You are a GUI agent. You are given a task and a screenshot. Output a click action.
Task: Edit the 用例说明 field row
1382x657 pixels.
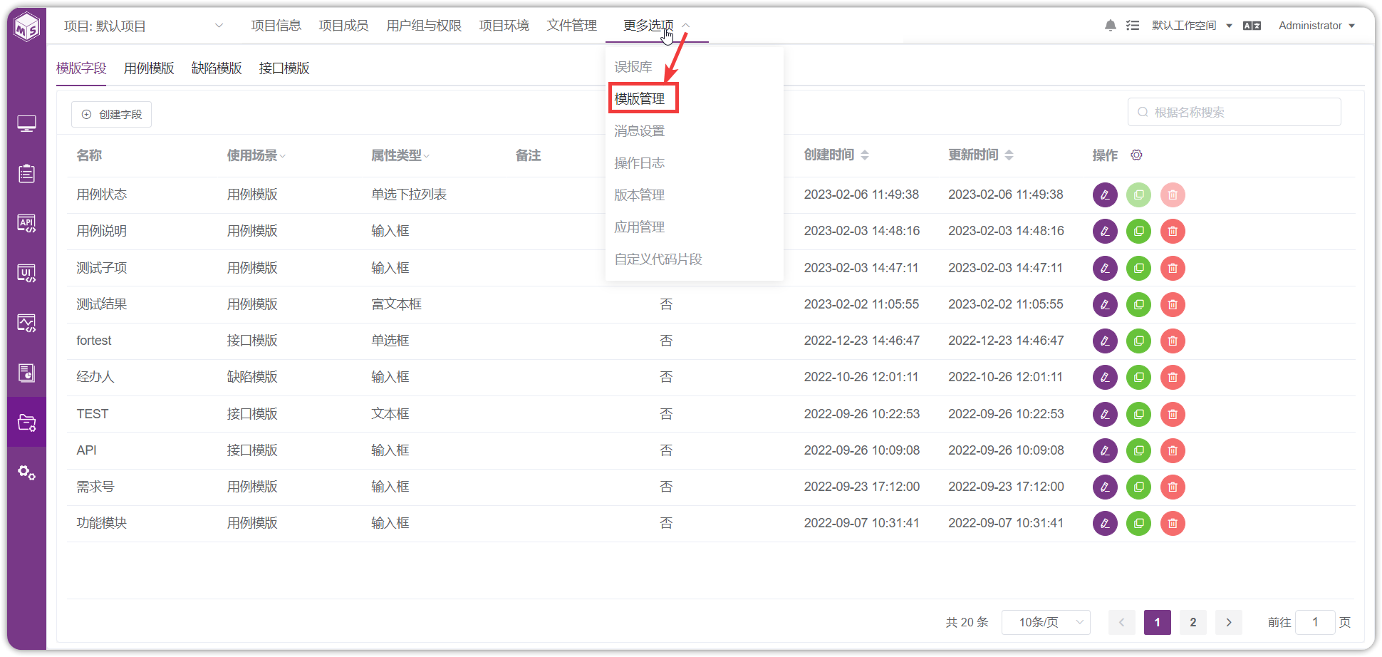point(1105,231)
